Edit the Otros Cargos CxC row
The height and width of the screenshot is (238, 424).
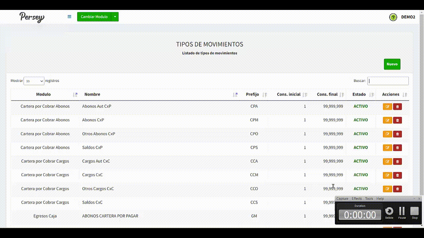(387, 189)
